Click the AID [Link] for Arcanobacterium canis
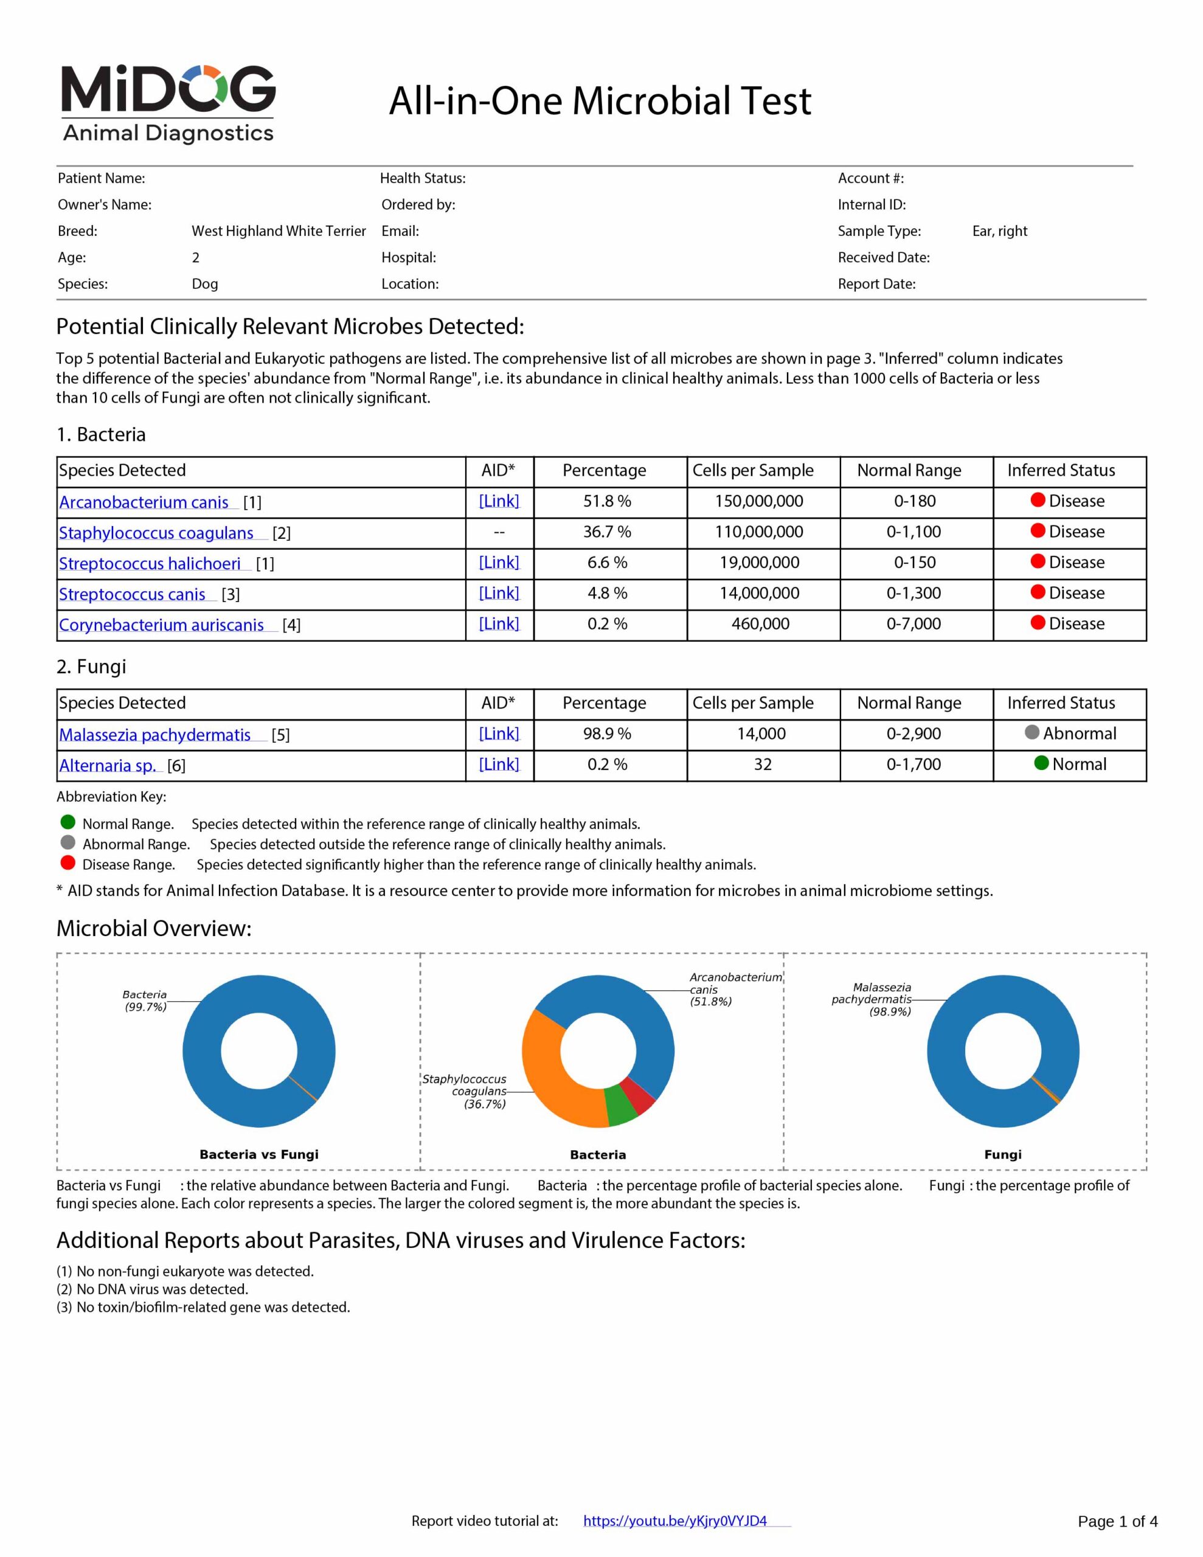Image resolution: width=1203 pixels, height=1557 pixels. (x=499, y=501)
